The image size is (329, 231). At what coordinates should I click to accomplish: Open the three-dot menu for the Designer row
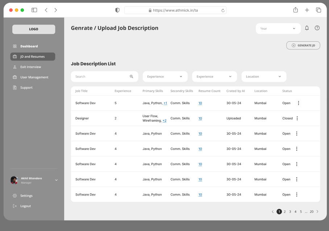[297, 118]
